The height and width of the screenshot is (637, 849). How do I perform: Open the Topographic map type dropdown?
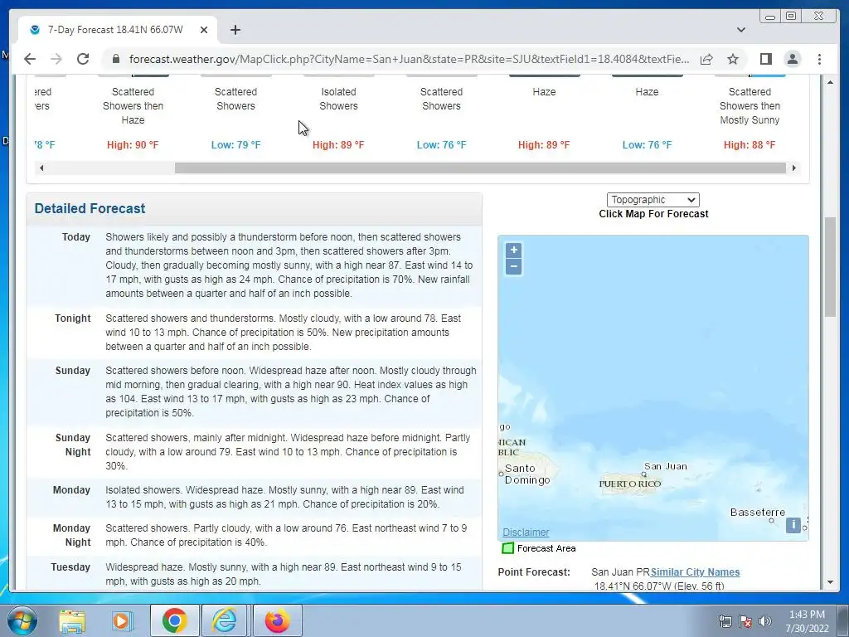point(653,199)
